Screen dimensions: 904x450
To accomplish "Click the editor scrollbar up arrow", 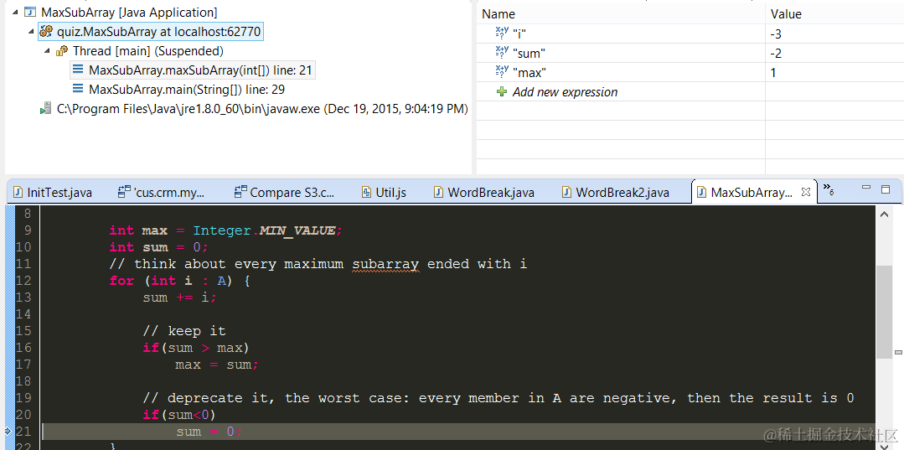I will click(x=884, y=214).
